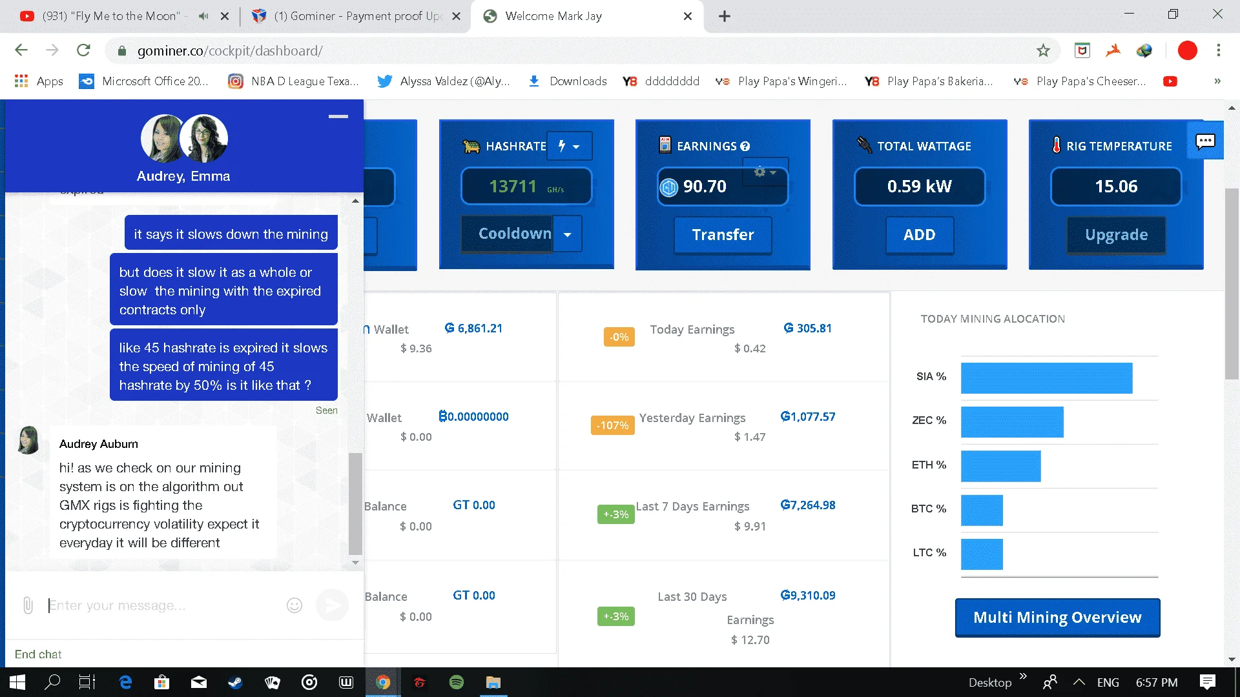The height and width of the screenshot is (697, 1240).
Task: Click End chat link
Action: tap(38, 654)
